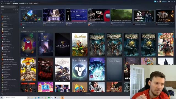The height and width of the screenshot is (99, 176).
Task: Click the Among Us icon in the sidebar list
Action: 2,16
